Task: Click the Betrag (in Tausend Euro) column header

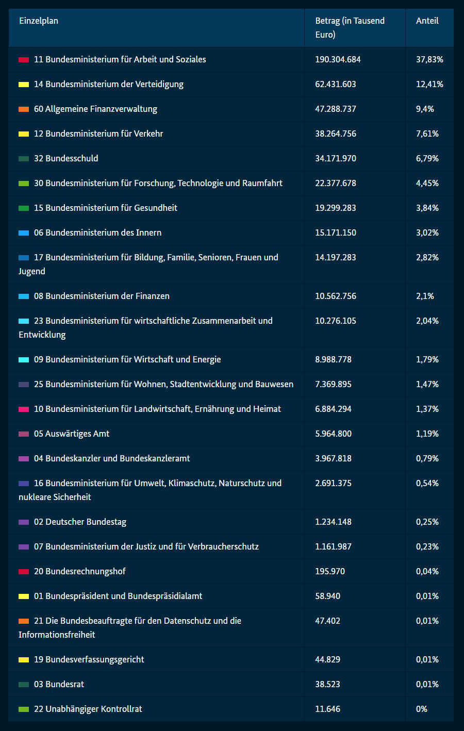Action: click(x=350, y=27)
